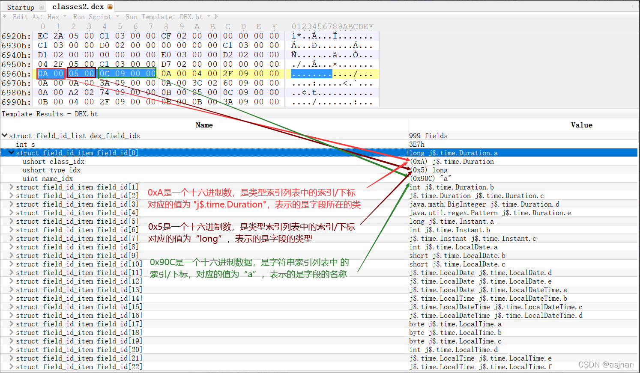Switch to the Startup tab
This screenshot has width=640, height=373.
tap(21, 7)
